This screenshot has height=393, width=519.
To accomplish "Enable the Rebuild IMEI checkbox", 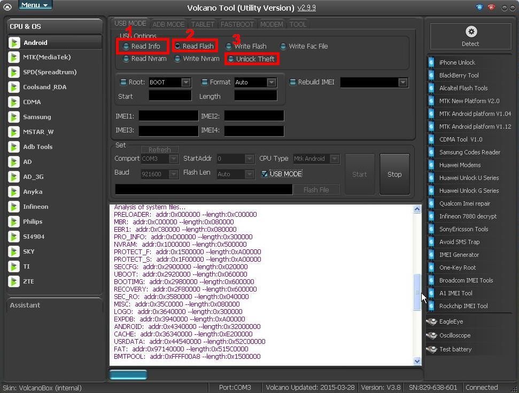I will coord(292,82).
